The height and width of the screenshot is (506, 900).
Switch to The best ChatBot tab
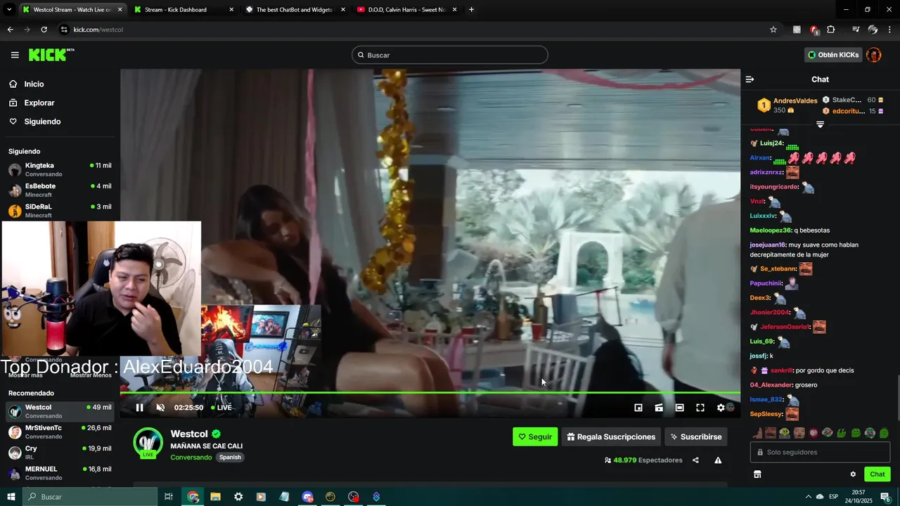pos(294,10)
